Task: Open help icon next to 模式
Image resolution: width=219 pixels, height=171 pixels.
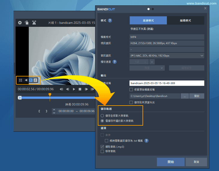Action: [x=110, y=20]
